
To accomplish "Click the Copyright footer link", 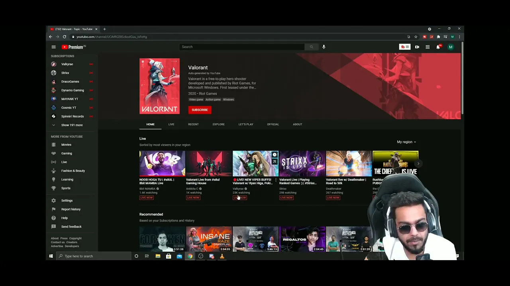I will tap(75, 238).
